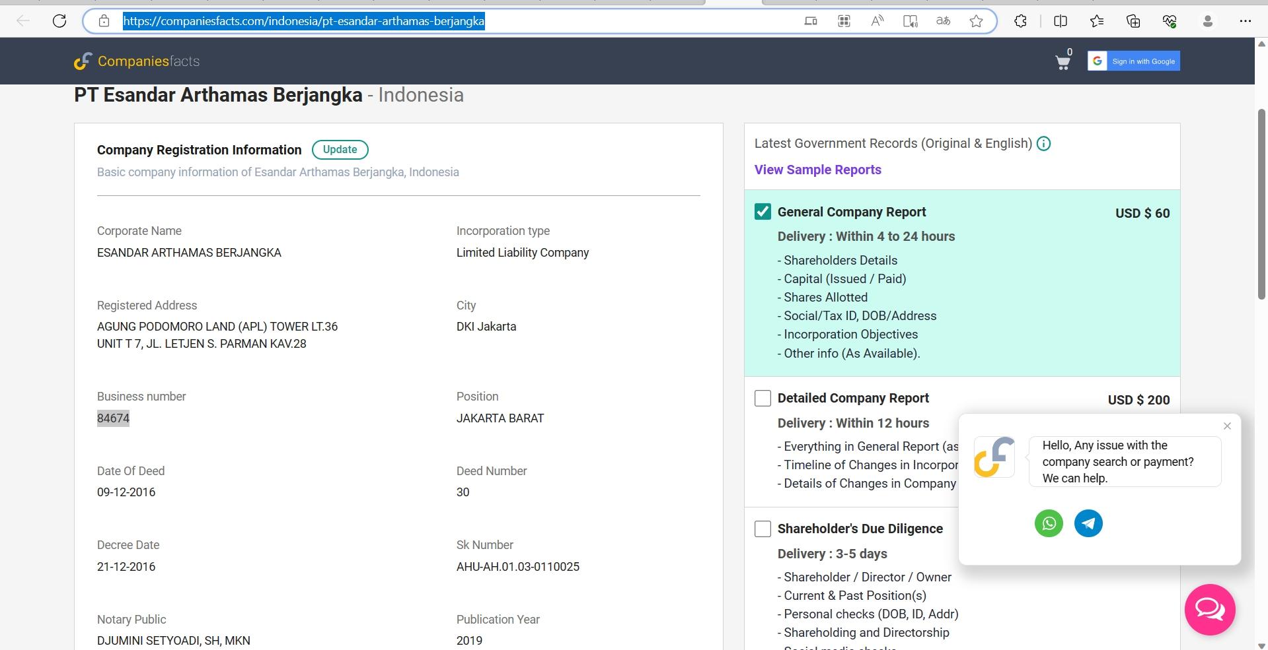Image resolution: width=1268 pixels, height=650 pixels.
Task: Click the Delivery : 3-5 days text
Action: 833,554
